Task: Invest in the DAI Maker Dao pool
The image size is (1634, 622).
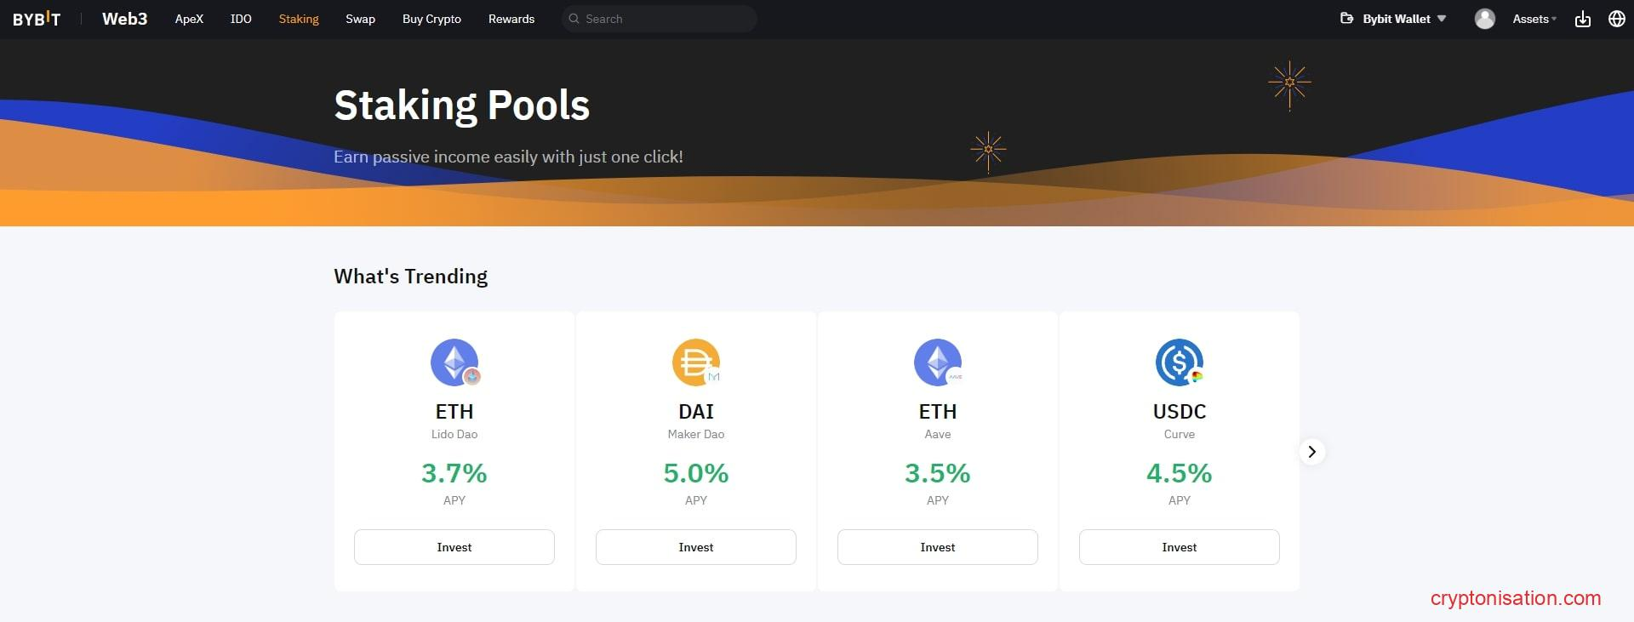Action: [x=695, y=547]
